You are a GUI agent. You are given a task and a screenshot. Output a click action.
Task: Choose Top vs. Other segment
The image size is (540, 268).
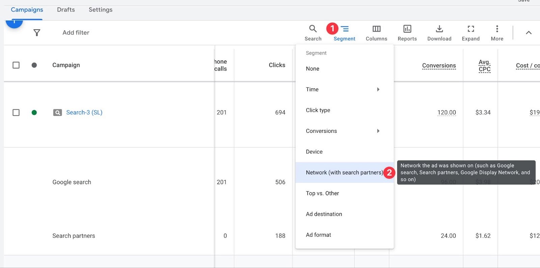click(345, 193)
